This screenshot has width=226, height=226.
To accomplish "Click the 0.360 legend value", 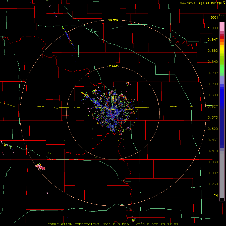I will 213,162.
